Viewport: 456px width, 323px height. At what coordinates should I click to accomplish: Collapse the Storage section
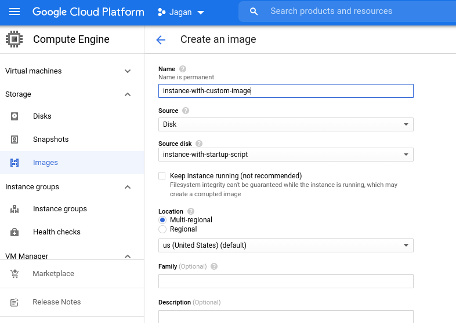click(128, 94)
